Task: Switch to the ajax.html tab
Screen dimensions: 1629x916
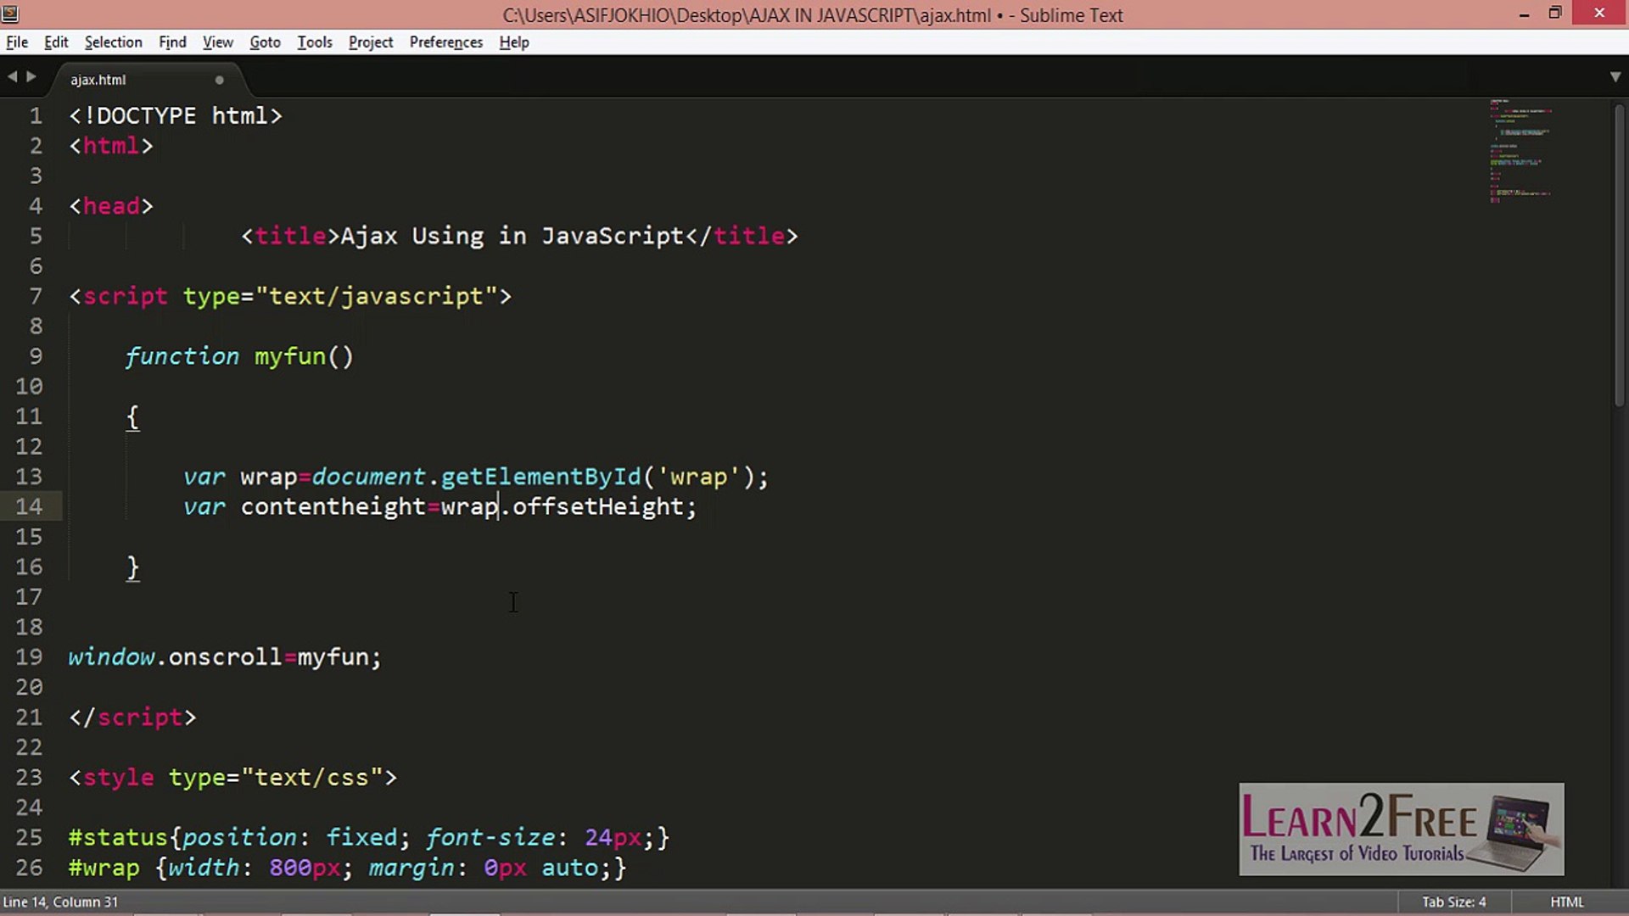Action: point(98,79)
